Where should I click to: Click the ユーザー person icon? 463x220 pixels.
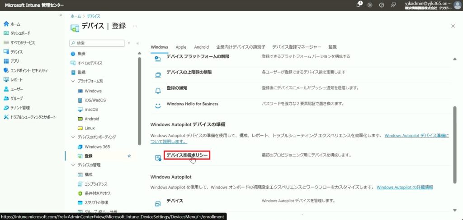click(6, 89)
